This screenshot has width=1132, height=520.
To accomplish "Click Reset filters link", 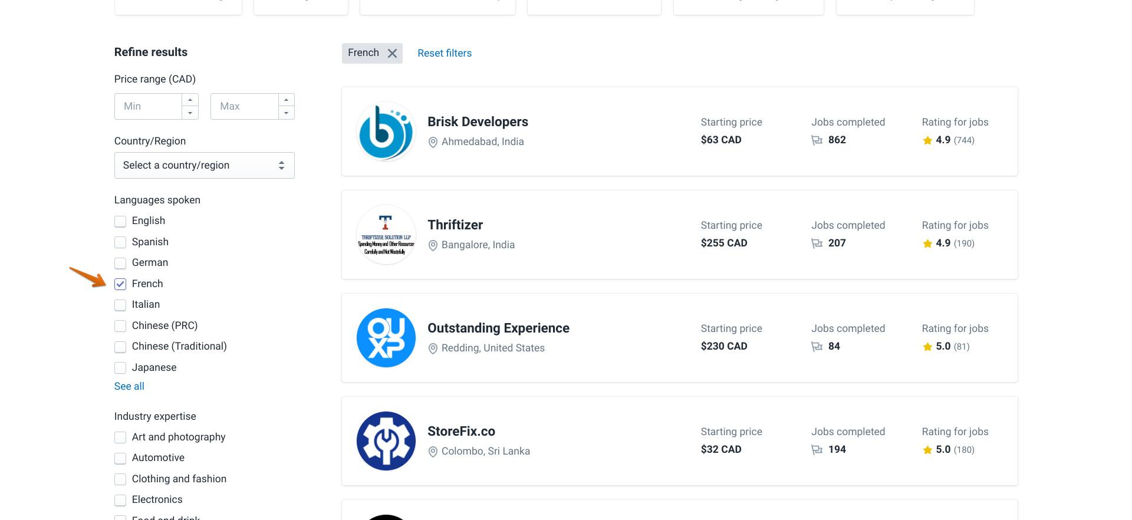I will click(445, 53).
